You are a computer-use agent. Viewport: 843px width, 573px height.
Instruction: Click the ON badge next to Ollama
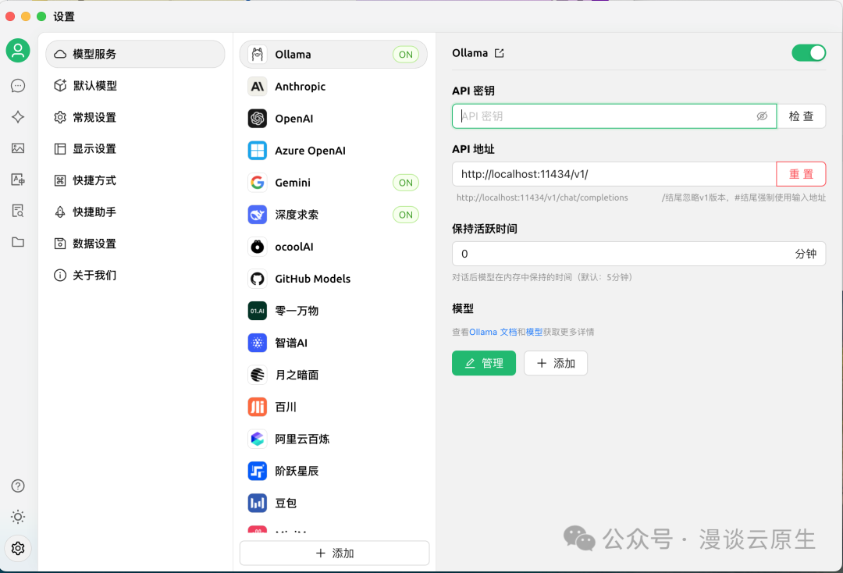pos(406,55)
